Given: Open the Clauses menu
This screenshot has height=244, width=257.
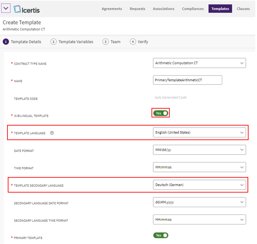Looking at the screenshot, I should click(x=243, y=9).
